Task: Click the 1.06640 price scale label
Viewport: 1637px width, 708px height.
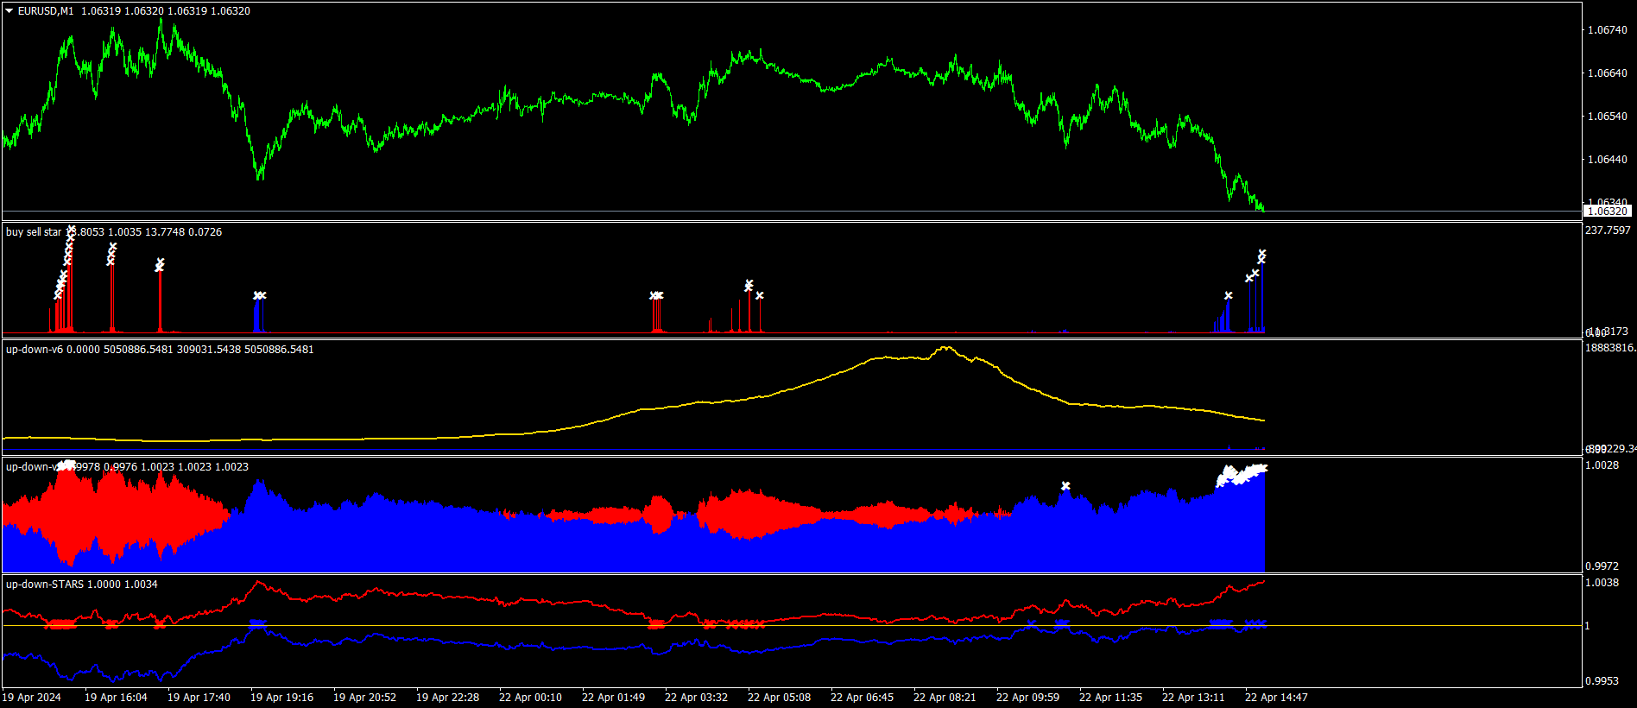Action: point(1608,73)
